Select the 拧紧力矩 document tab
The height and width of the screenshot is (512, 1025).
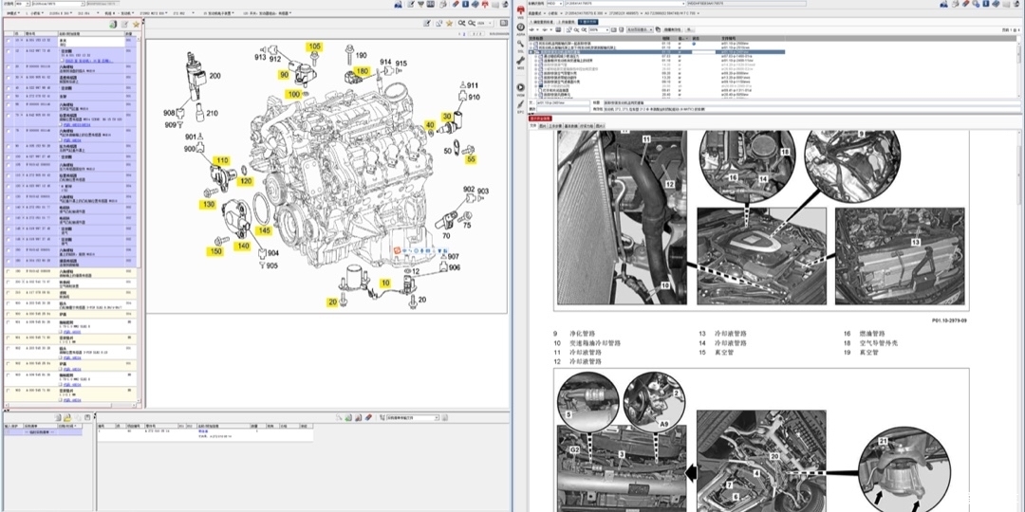pyautogui.click(x=587, y=126)
